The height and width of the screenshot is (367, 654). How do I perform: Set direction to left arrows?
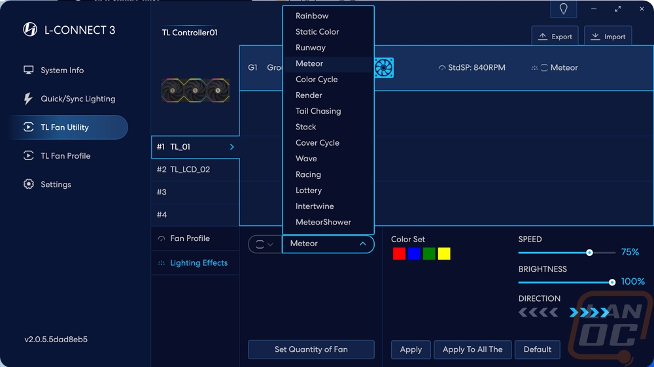pos(538,312)
